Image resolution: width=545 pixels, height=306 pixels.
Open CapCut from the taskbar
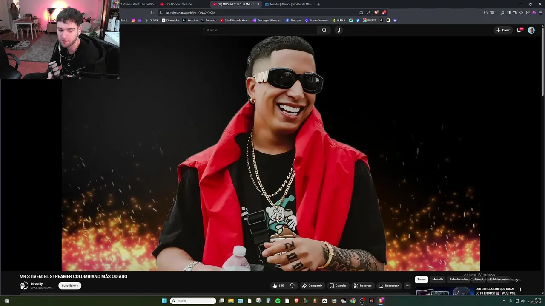click(x=324, y=301)
